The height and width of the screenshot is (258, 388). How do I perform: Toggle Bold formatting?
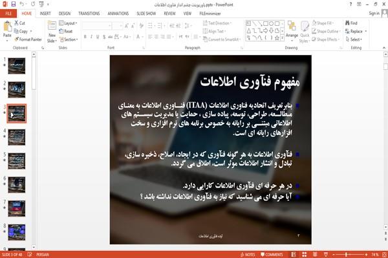pos(85,37)
